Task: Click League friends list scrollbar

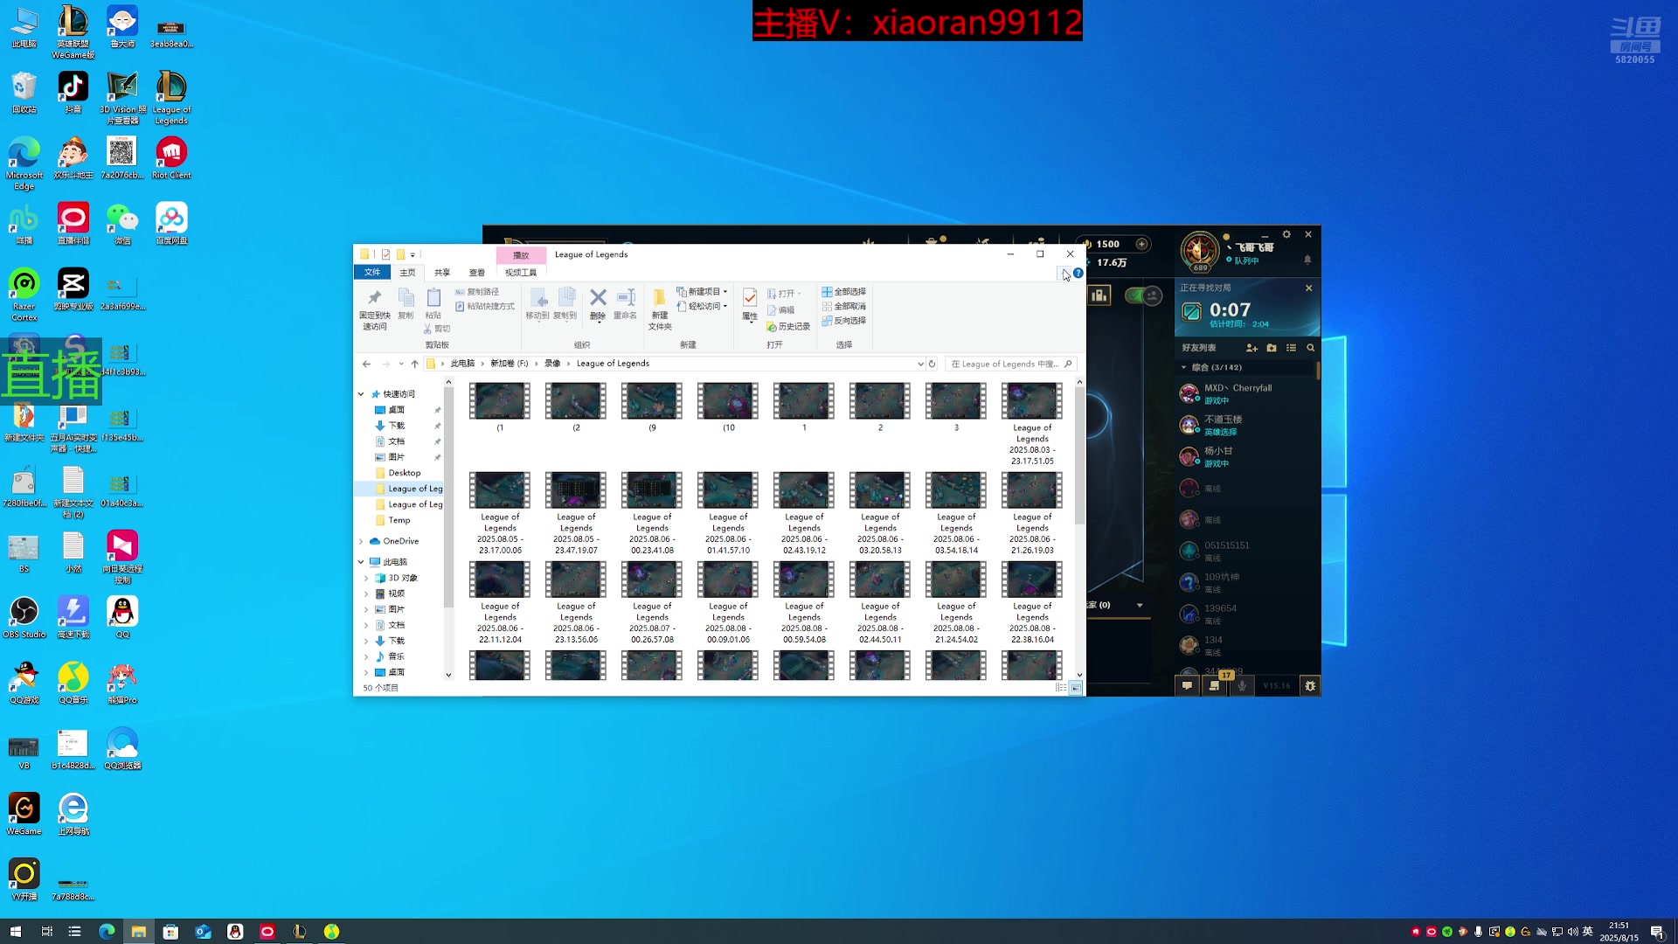Action: click(1317, 371)
